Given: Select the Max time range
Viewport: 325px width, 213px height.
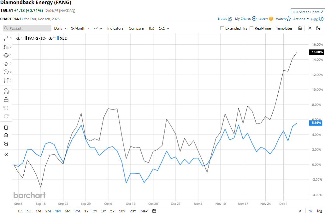Looking at the screenshot, I should pos(144,211).
